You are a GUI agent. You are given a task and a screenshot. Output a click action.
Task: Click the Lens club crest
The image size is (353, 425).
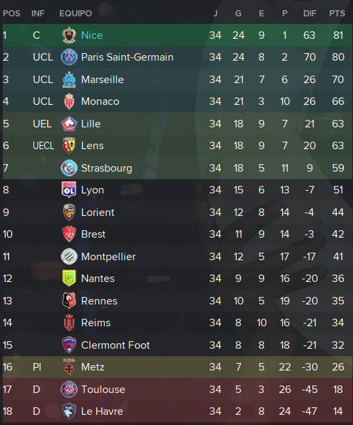pos(69,146)
